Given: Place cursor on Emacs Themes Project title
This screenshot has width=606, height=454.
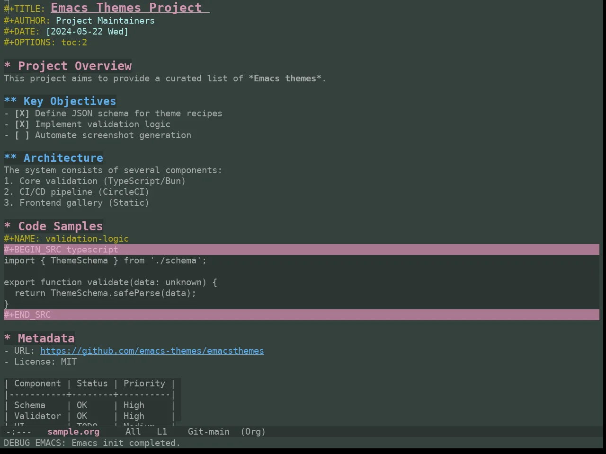Looking at the screenshot, I should pyautogui.click(x=126, y=8).
